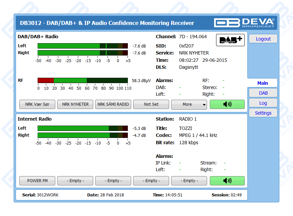The height and width of the screenshot is (216, 293).
Task: Click the DAB Left audio level meter
Action: (x=83, y=46)
